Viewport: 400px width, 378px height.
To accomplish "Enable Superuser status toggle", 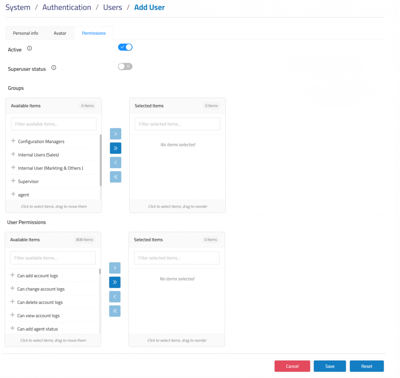I will point(125,66).
